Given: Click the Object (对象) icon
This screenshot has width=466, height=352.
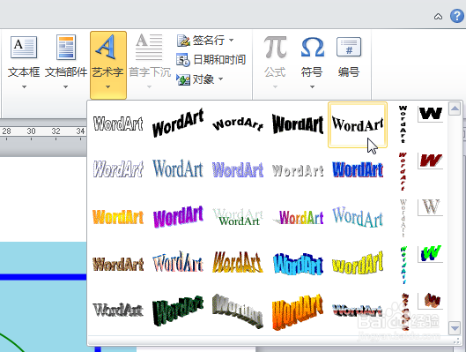Looking at the screenshot, I should pyautogui.click(x=183, y=79).
